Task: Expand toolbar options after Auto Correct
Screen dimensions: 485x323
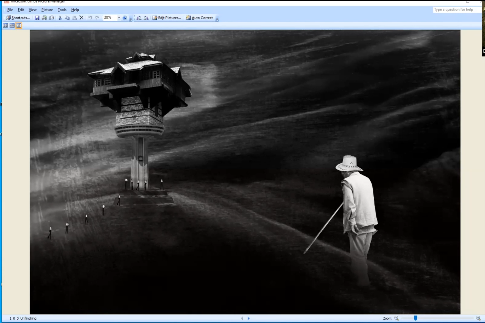Action: coord(217,20)
